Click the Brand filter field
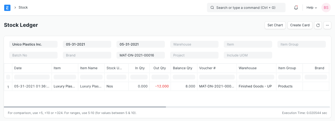The height and width of the screenshot is (121, 335). pyautogui.click(x=87, y=55)
